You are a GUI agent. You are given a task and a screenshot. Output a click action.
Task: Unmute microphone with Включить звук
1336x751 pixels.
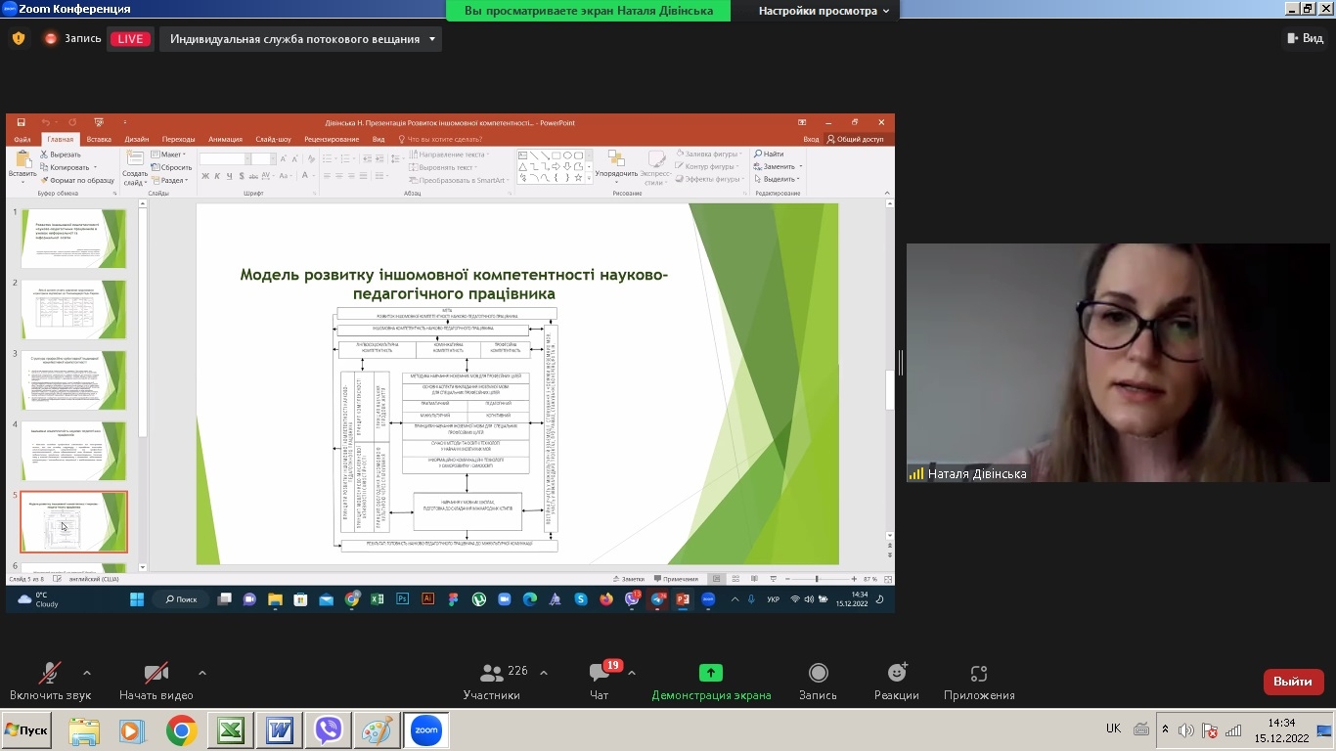click(x=49, y=681)
